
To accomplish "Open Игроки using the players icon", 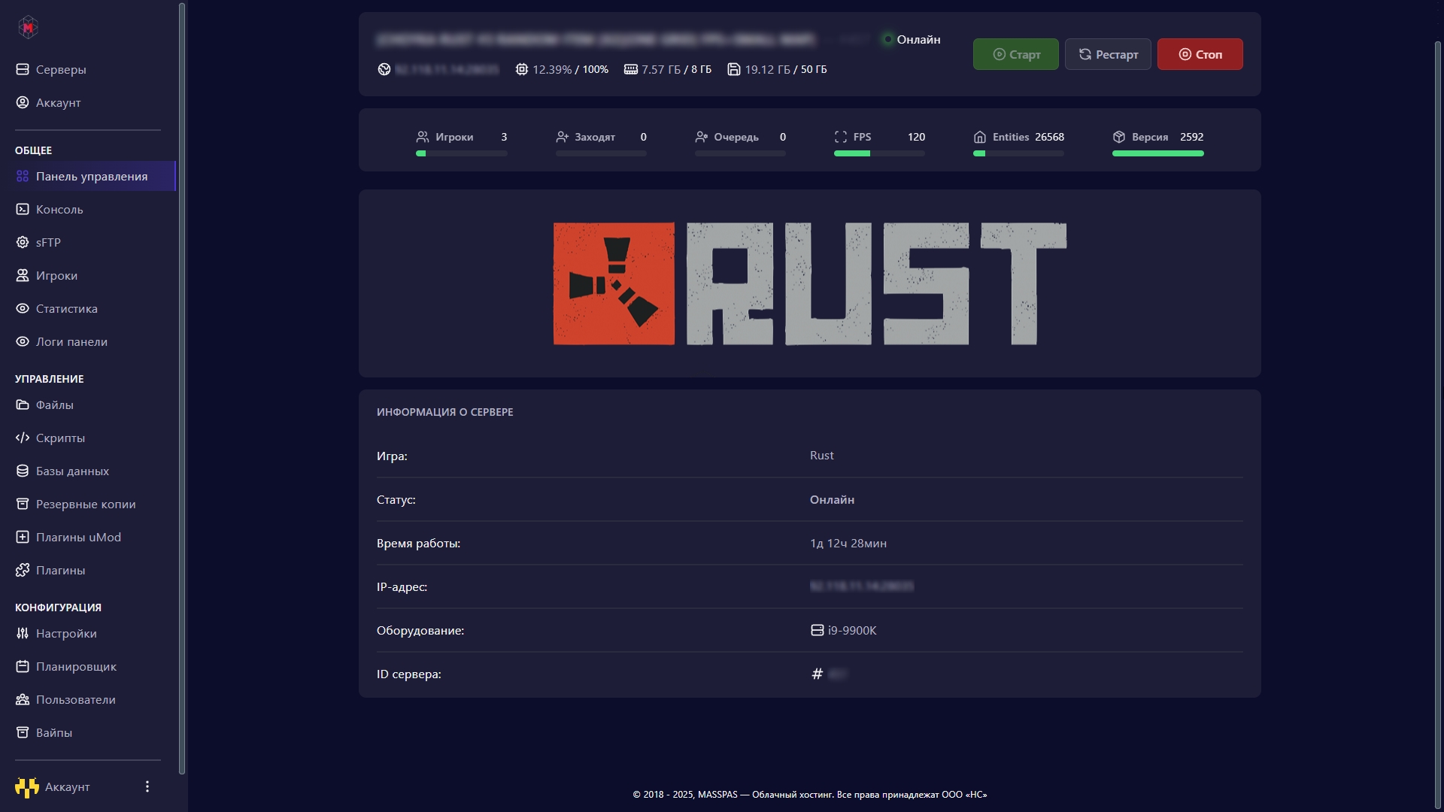I will pos(23,275).
